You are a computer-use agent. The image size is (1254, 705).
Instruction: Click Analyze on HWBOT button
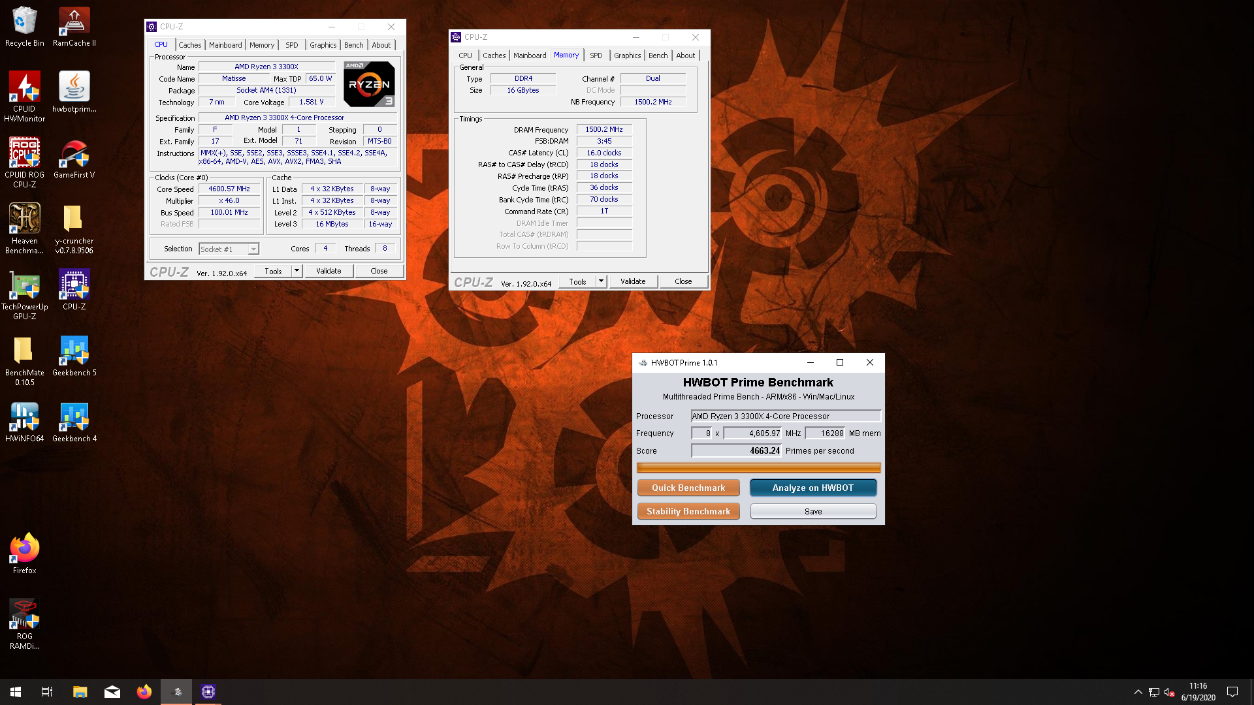pos(813,488)
